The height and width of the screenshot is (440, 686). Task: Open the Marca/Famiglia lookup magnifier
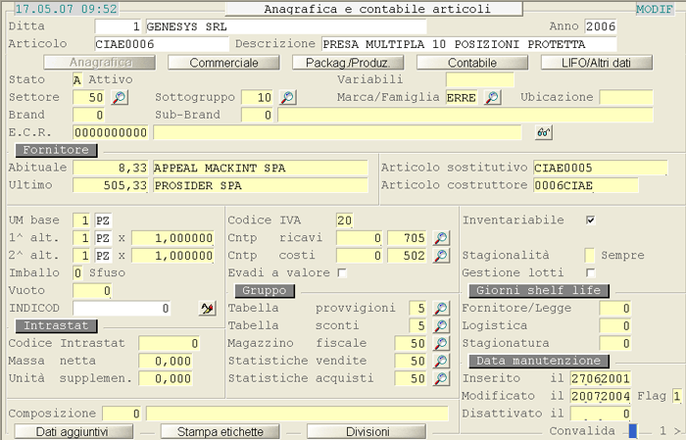tap(492, 97)
